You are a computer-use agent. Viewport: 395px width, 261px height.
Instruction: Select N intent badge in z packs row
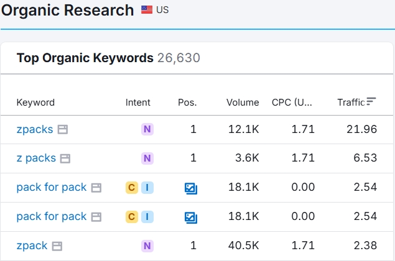point(147,158)
